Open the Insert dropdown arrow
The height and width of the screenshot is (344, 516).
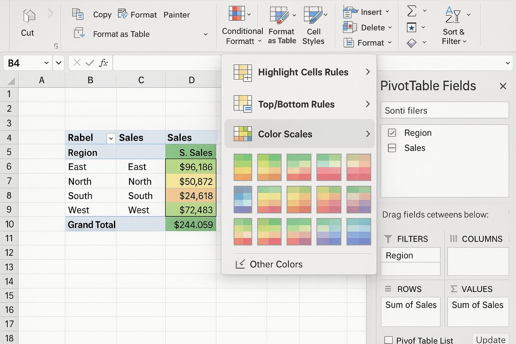(387, 12)
